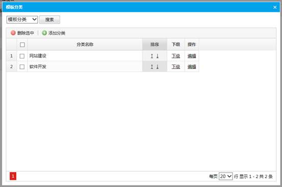Viewport: 282px width, 187px height.
Task: Click the green add-category plus icon
Action: pos(44,33)
